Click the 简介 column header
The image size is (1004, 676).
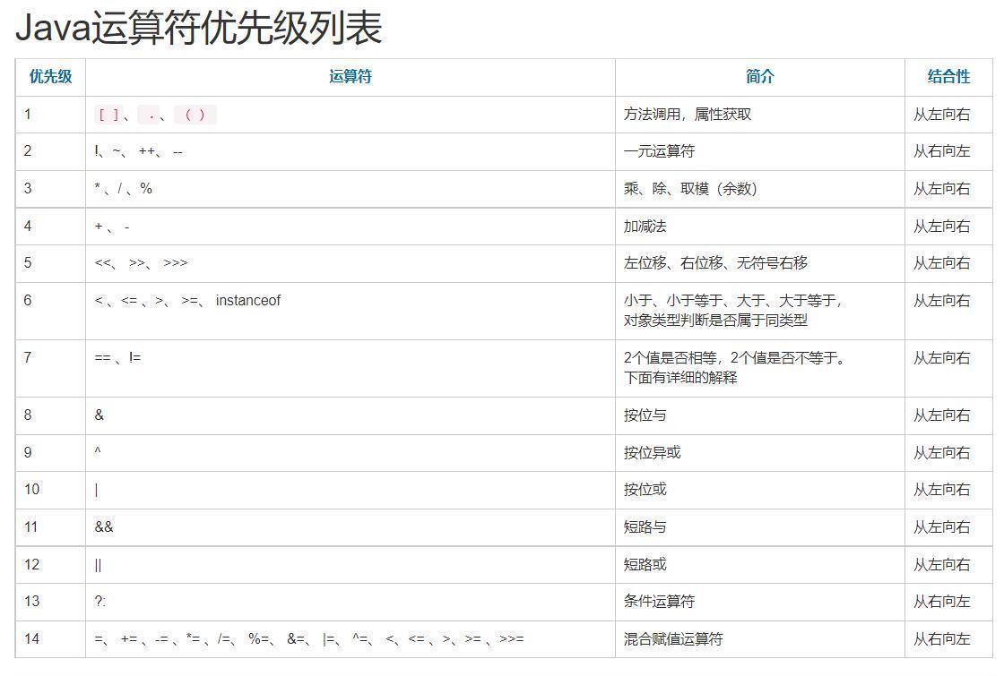click(x=759, y=77)
